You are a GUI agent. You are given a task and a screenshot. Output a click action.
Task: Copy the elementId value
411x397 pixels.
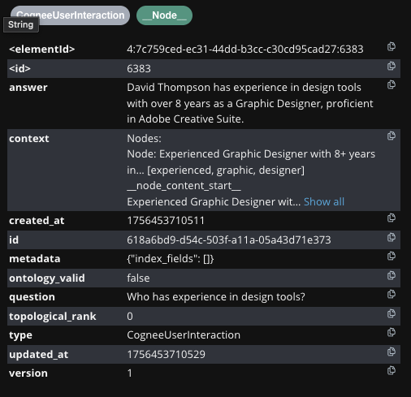392,46
